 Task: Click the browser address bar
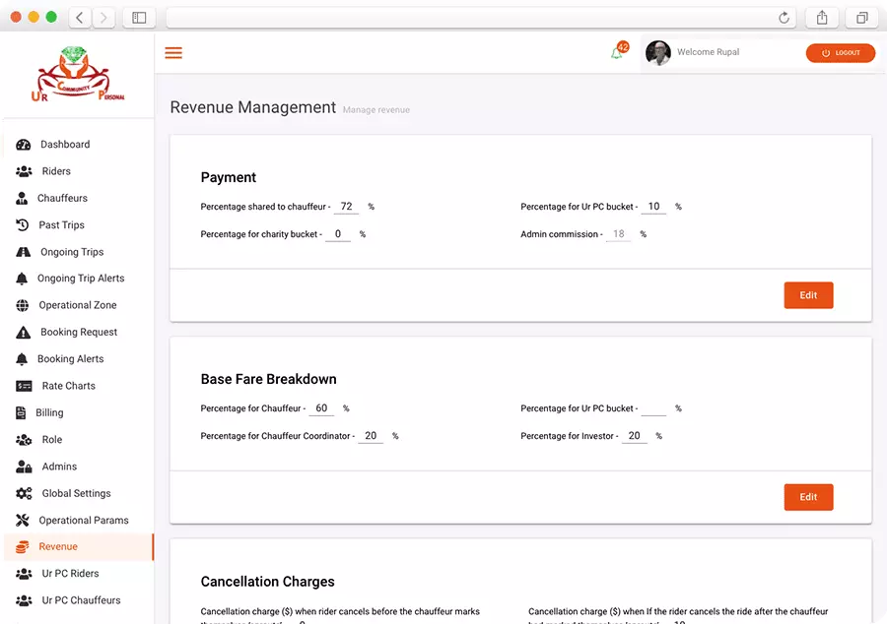click(x=481, y=18)
